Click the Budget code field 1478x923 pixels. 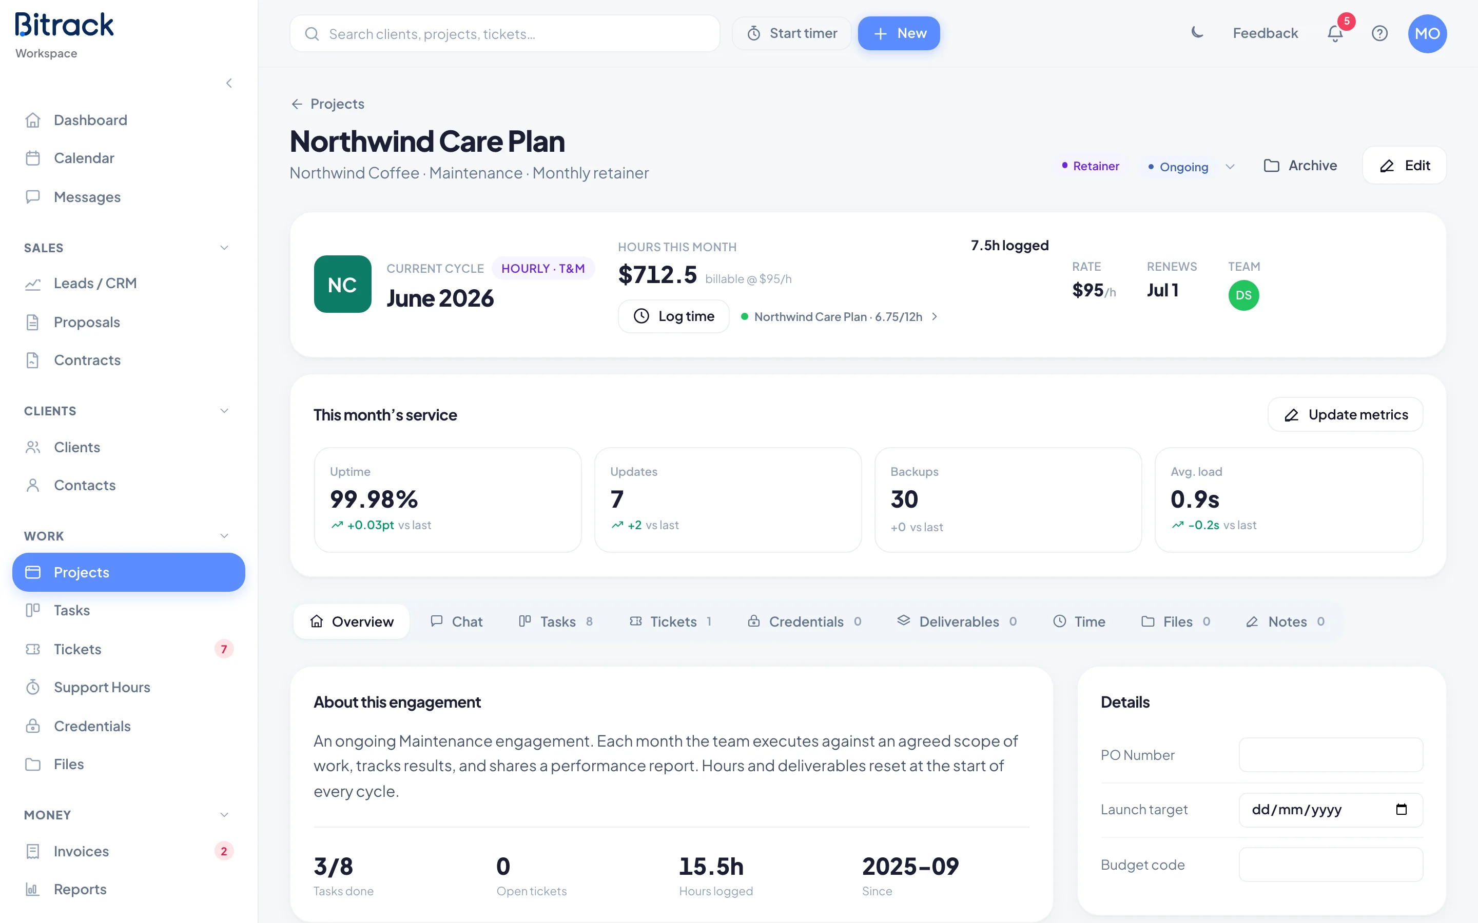pos(1331,865)
